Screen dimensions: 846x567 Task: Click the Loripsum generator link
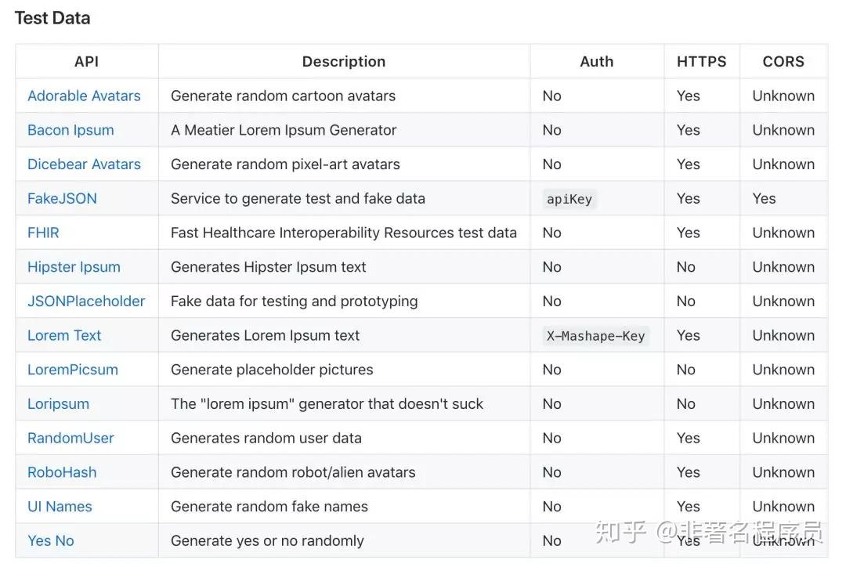(58, 403)
